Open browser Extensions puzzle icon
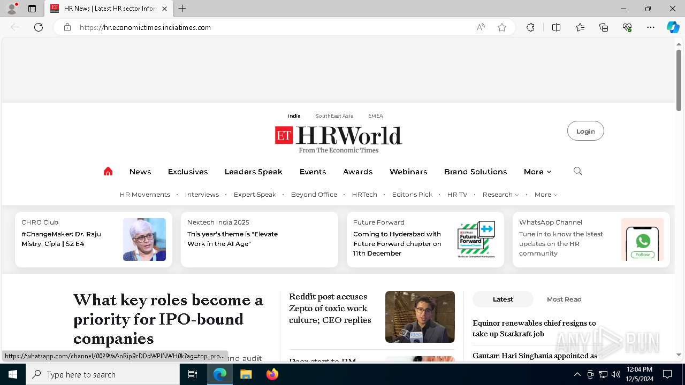685x385 pixels. pyautogui.click(x=530, y=27)
